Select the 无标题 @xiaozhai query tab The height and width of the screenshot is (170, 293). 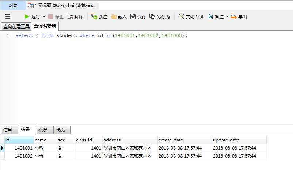click(x=62, y=5)
